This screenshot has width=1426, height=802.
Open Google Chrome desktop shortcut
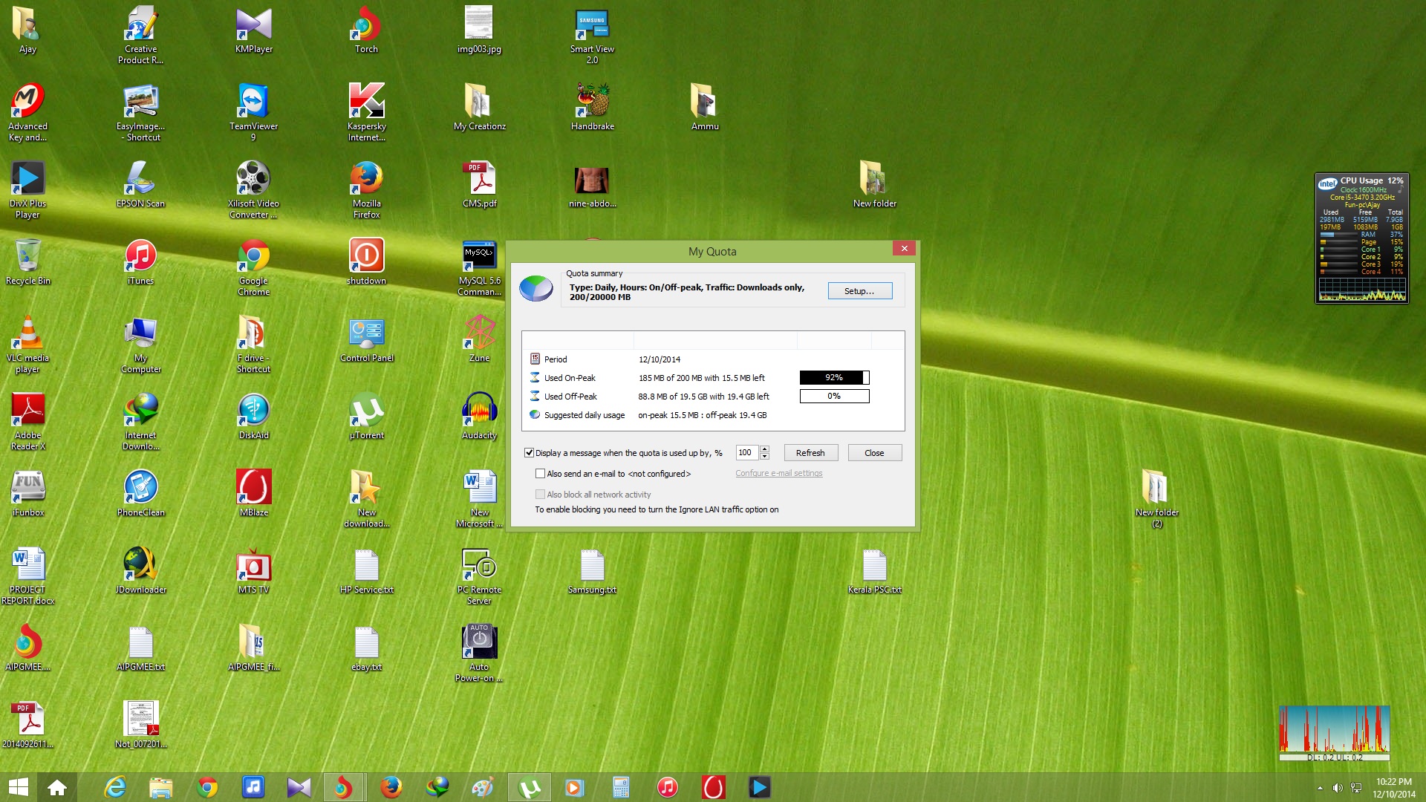click(x=254, y=267)
